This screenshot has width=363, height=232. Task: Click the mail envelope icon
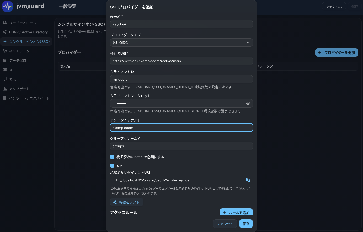point(5,70)
